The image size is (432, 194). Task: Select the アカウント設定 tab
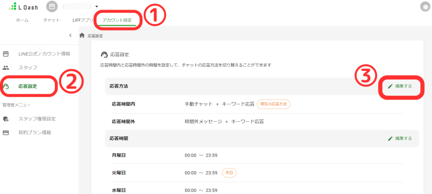coord(117,20)
